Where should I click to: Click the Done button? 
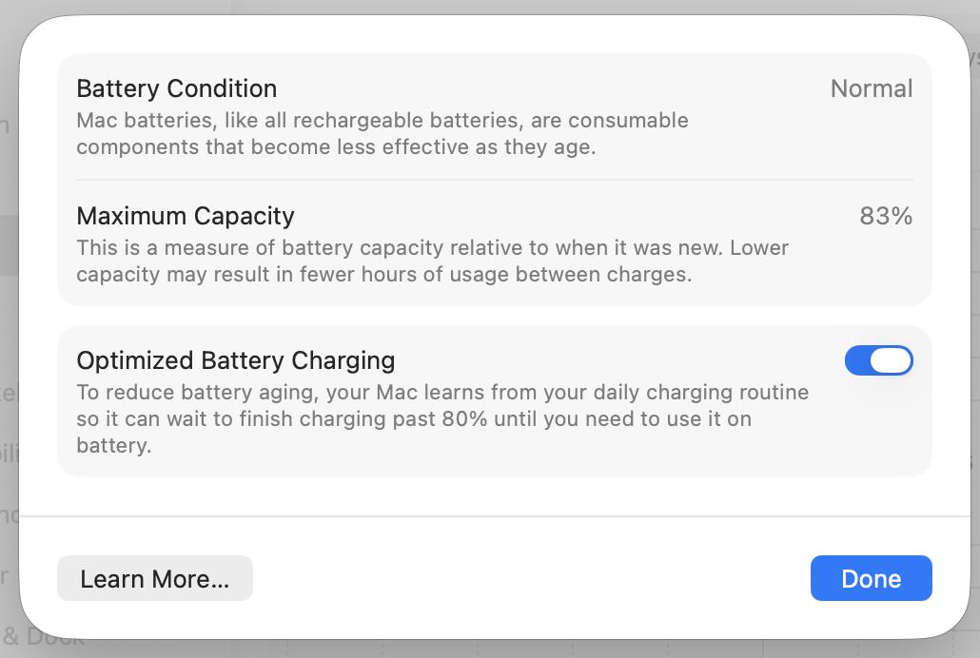[871, 578]
